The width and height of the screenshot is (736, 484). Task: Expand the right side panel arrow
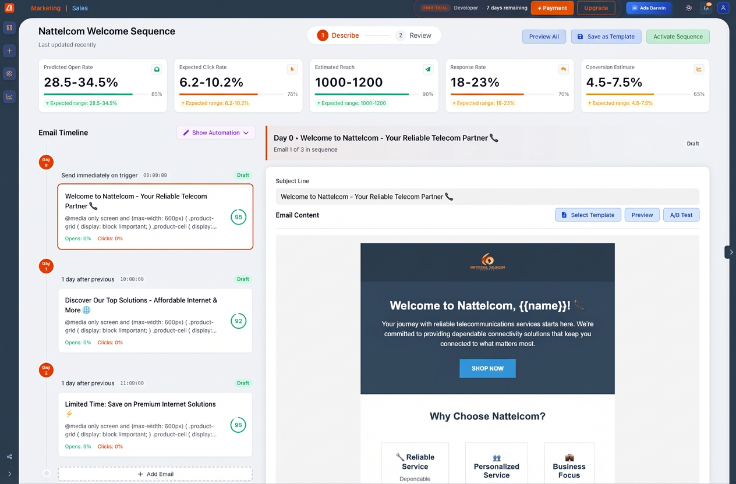(730, 252)
